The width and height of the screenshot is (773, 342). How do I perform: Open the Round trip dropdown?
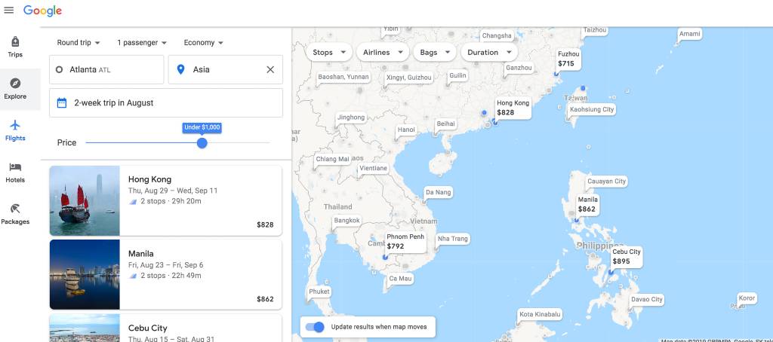(79, 43)
